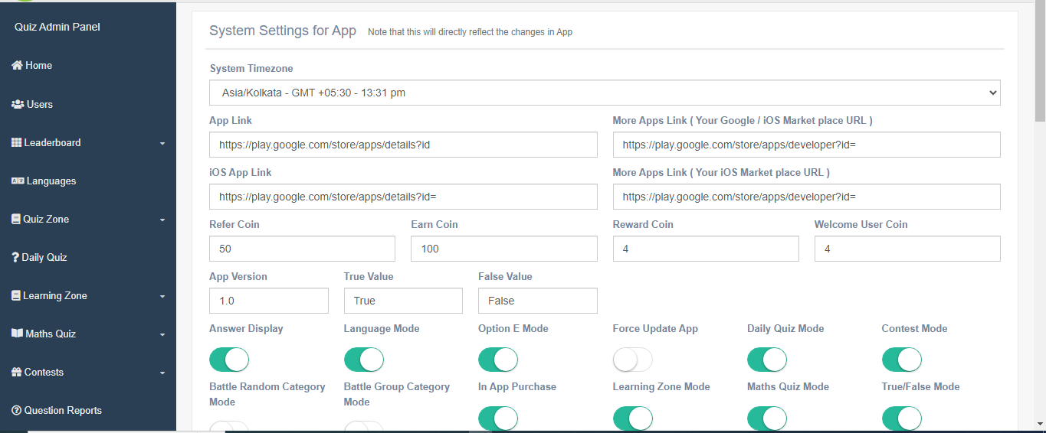Click the Leaderboard grid icon
1046x433 pixels.
16,142
